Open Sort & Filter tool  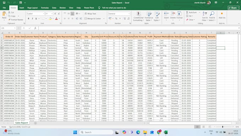[x=205, y=16]
